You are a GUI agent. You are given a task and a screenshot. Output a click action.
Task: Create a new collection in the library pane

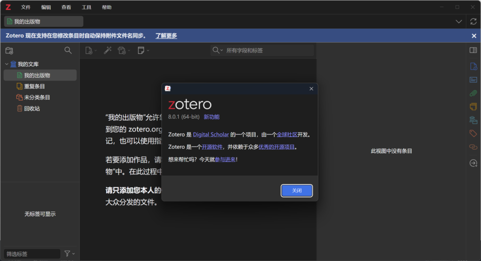9,50
